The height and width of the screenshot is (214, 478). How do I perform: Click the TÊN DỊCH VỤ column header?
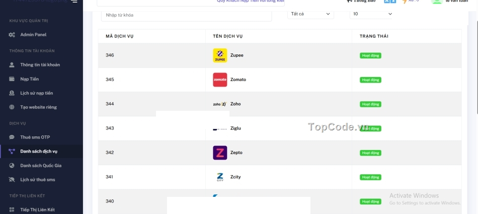coord(228,36)
